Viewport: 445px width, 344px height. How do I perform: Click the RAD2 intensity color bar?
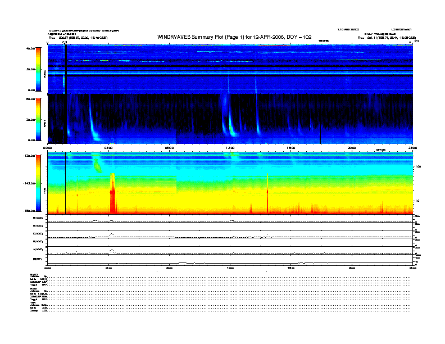click(x=38, y=69)
